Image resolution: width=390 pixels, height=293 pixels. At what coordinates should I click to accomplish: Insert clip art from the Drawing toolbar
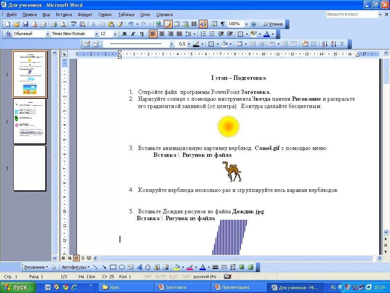pyautogui.click(x=157, y=267)
